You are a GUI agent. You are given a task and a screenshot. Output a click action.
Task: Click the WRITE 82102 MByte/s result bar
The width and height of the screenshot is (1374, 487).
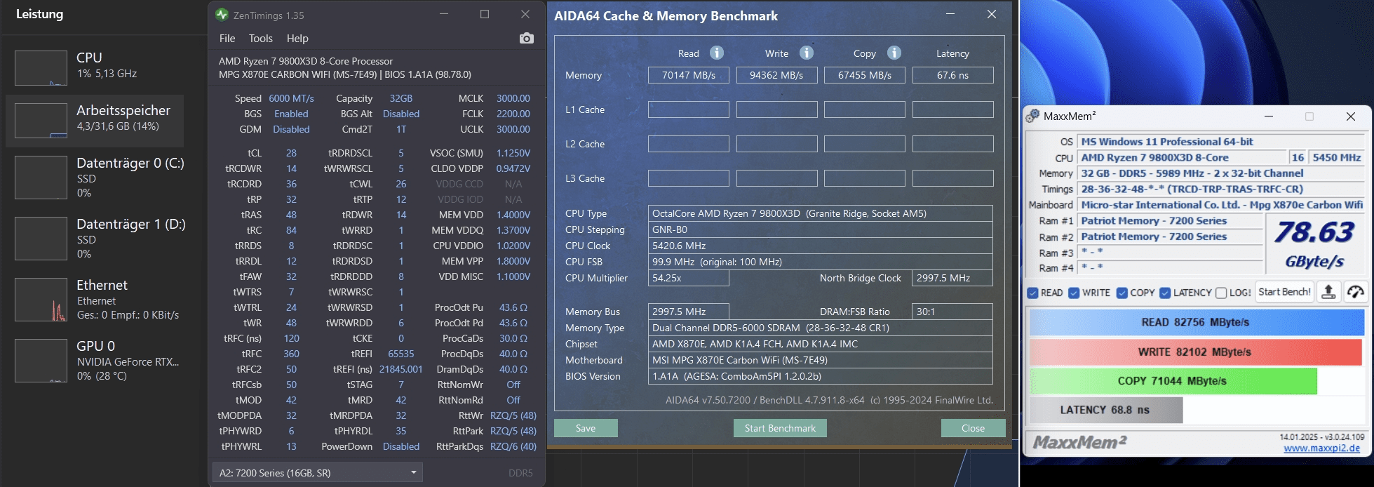(1195, 352)
